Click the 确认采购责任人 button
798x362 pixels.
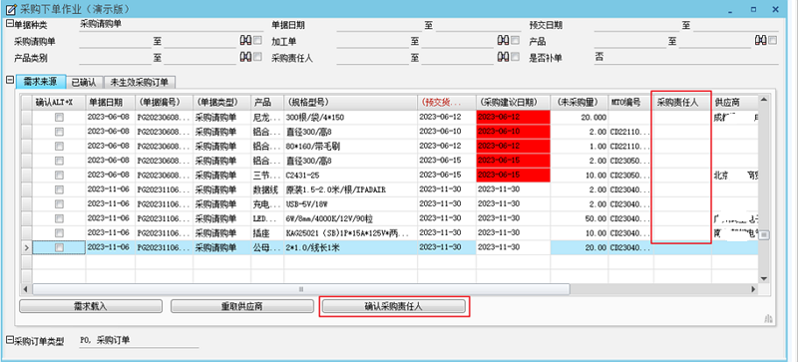(x=393, y=306)
